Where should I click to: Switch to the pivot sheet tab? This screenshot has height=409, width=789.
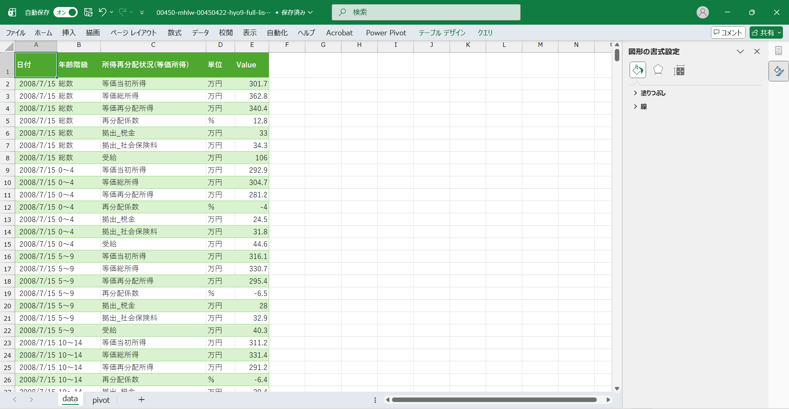click(101, 400)
